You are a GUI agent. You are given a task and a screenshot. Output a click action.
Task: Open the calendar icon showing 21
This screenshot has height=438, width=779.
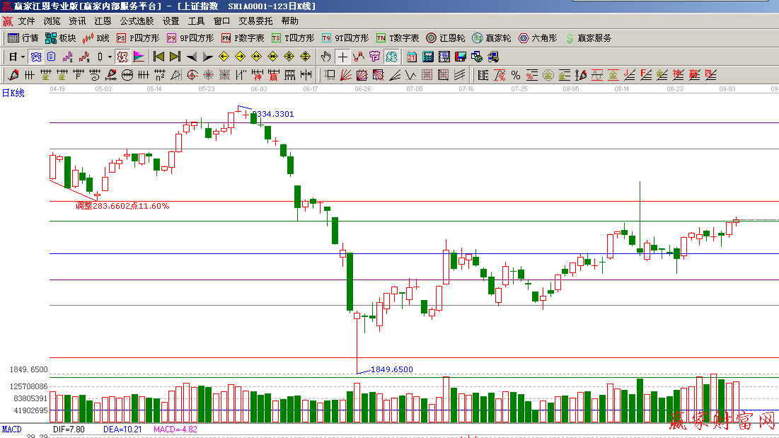click(x=412, y=57)
